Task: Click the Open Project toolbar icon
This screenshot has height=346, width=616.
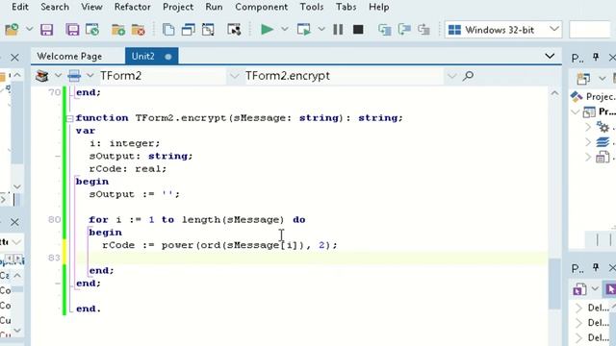Action: (92, 30)
